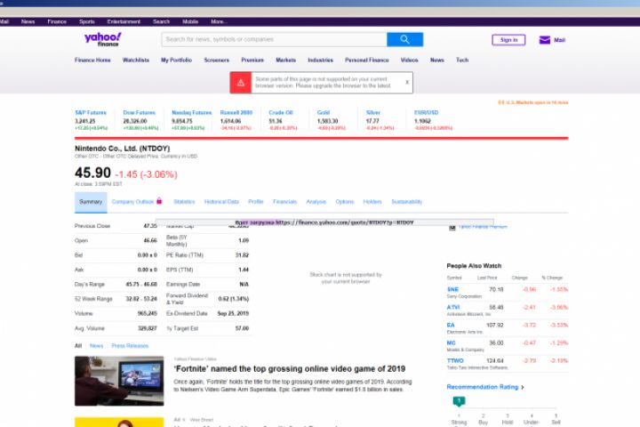Expand the Recommendation Rating chevron

pos(523,387)
